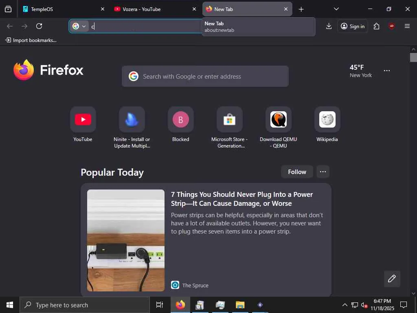This screenshot has height=313, width=417.
Task: Switch to the TempleOS tab
Action: coord(63,9)
